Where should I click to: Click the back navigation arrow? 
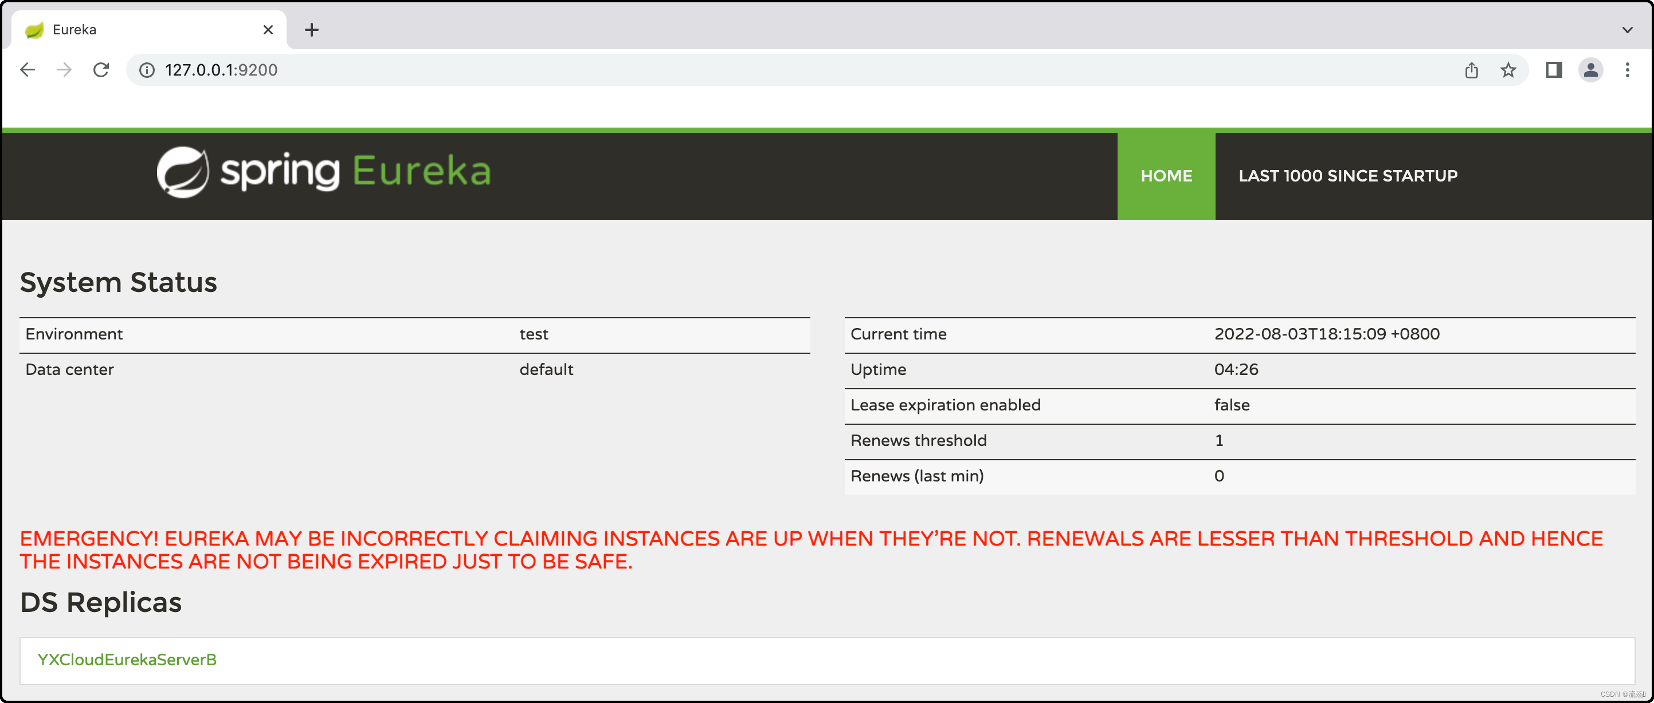28,70
